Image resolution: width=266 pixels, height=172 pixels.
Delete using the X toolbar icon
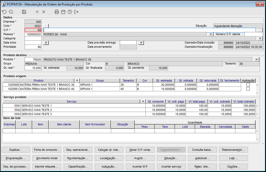click(44, 12)
